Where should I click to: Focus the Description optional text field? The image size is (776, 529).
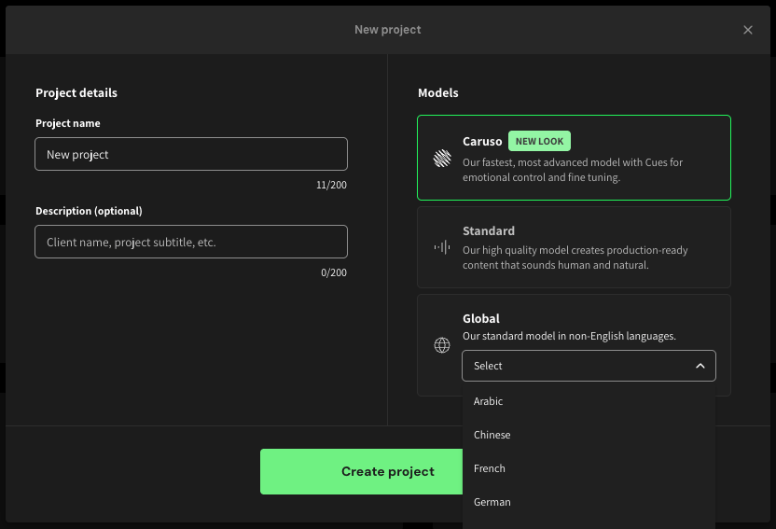coord(191,242)
